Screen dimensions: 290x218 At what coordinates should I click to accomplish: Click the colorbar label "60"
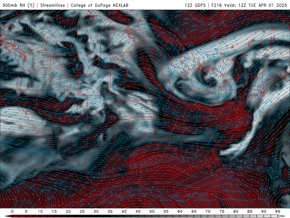click(x=180, y=211)
